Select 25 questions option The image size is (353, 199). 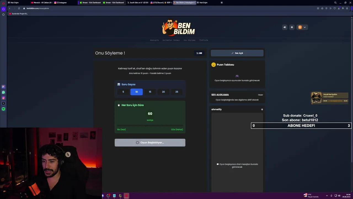tap(177, 92)
